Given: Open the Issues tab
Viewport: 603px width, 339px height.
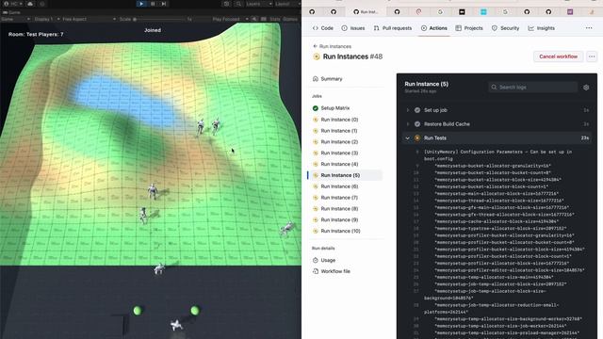Looking at the screenshot, I should pos(353,28).
